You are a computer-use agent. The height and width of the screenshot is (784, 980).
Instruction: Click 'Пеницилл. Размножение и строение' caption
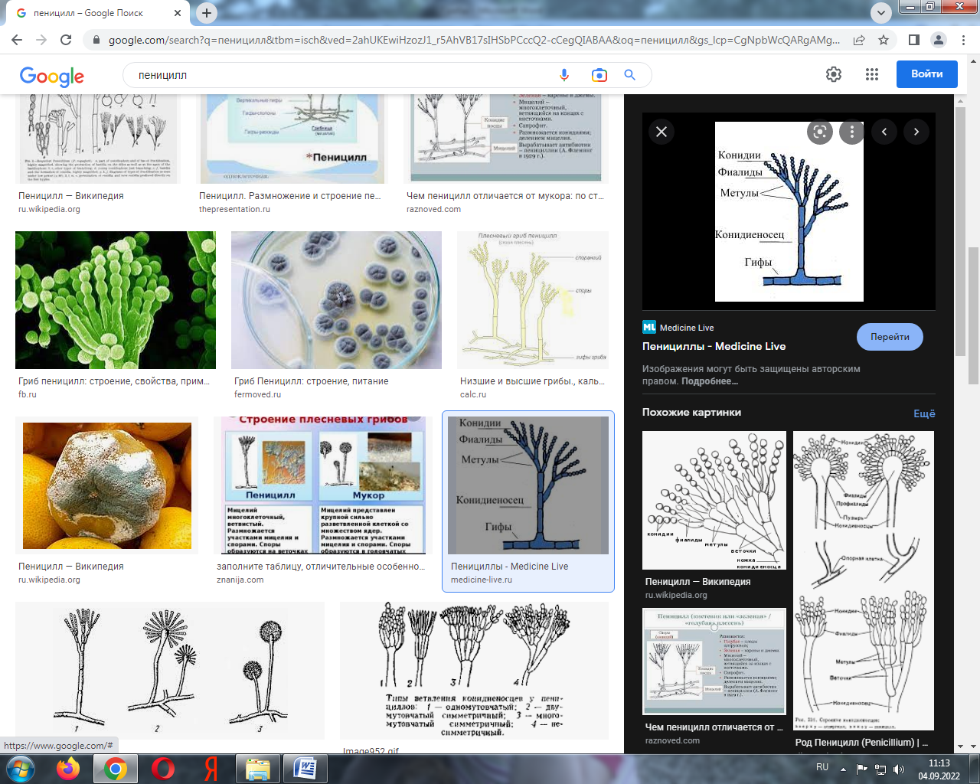(290, 196)
